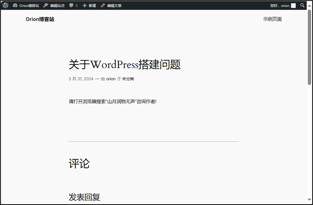Viewport: 313px width, 205px height.
Task: Open the pending comments count 0
Action: click(77, 6)
